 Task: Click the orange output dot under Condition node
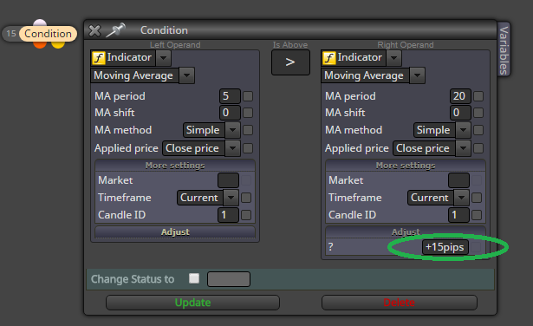pyautogui.click(x=40, y=44)
